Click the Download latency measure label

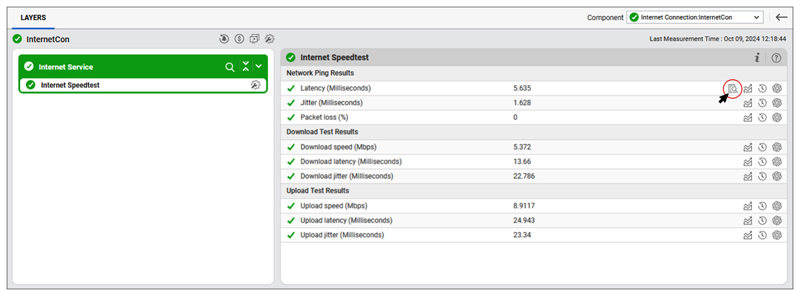pyautogui.click(x=351, y=161)
